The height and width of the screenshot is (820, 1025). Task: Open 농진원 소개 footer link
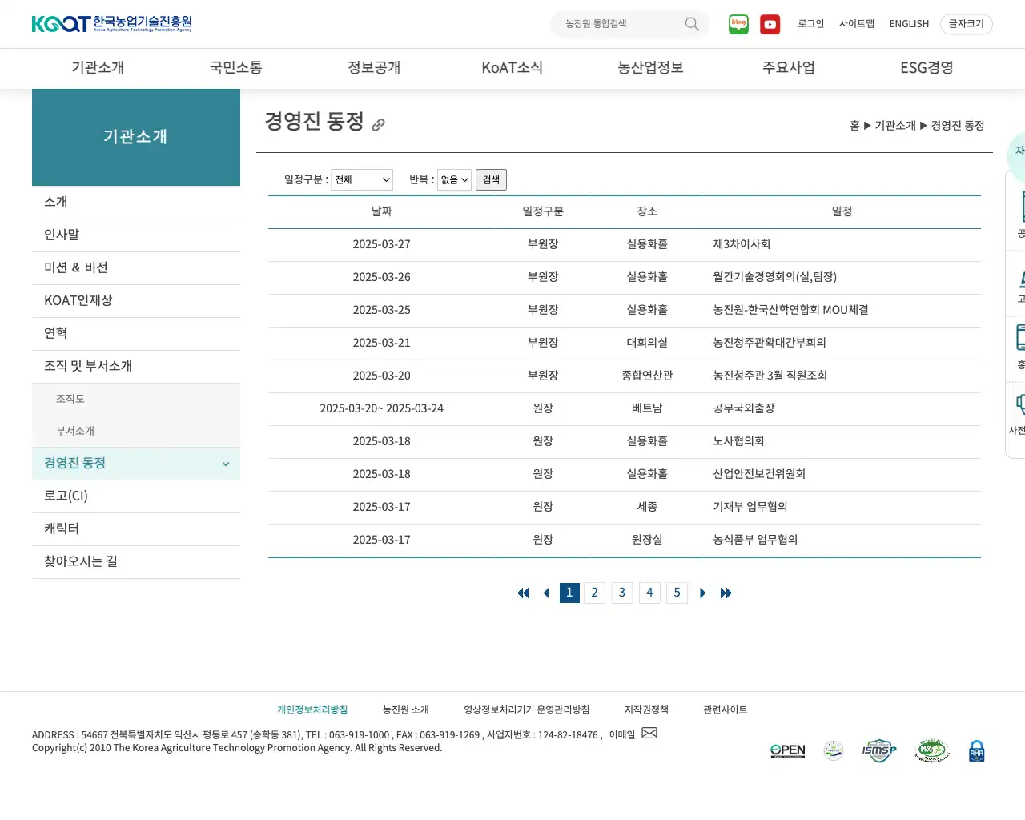[406, 710]
